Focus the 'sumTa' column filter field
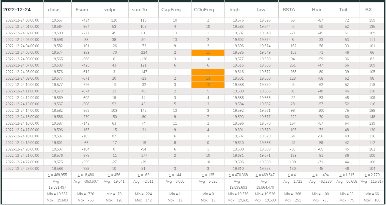Image resolution: width=386 pixels, height=205 pixels. (x=143, y=10)
